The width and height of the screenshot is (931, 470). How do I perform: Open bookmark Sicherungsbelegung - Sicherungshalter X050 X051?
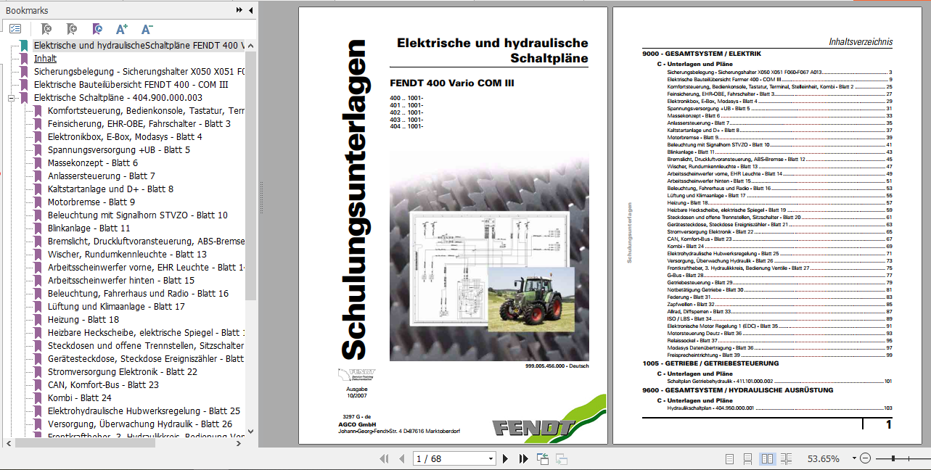[x=139, y=71]
